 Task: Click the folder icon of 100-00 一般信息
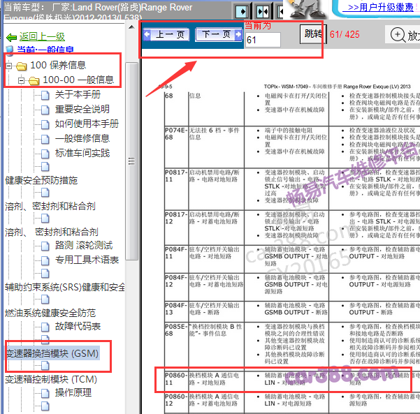[x=34, y=80]
